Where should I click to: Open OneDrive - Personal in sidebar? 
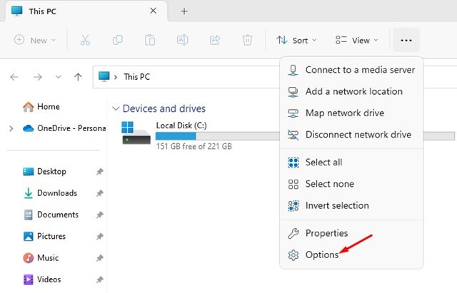64,128
